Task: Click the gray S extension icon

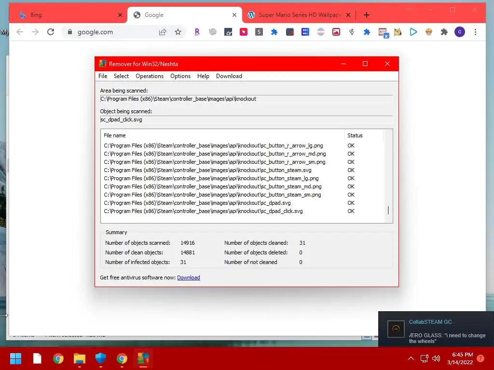Action: tap(259, 32)
